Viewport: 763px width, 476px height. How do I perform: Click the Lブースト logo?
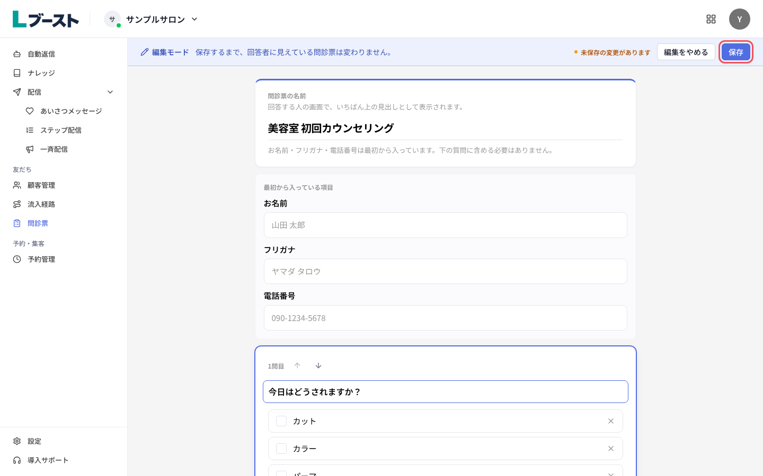46,19
